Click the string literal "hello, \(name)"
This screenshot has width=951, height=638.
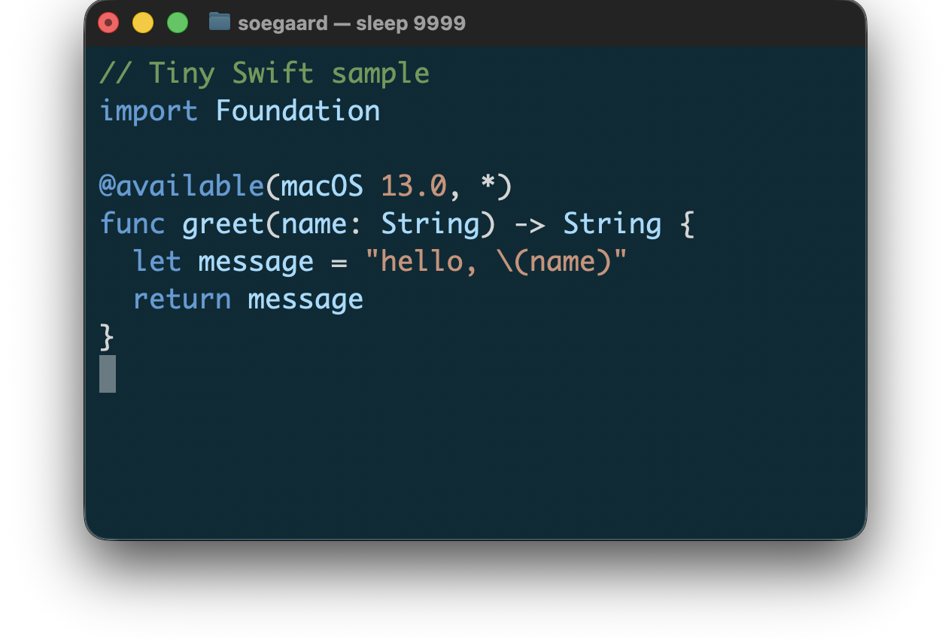coord(496,262)
